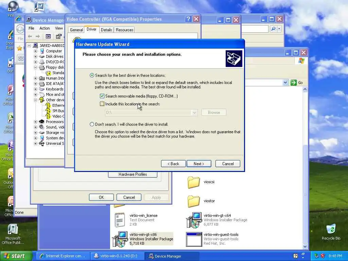
Task: Click Next in Hardware Update Wizard
Action: coord(199,164)
